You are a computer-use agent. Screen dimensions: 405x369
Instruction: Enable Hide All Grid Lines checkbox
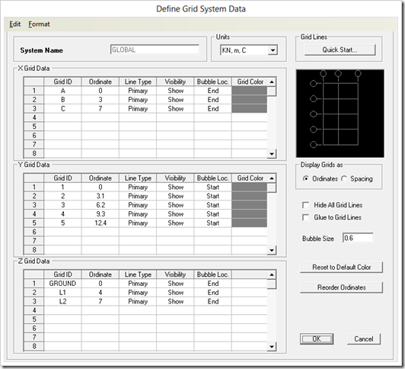tap(305, 205)
